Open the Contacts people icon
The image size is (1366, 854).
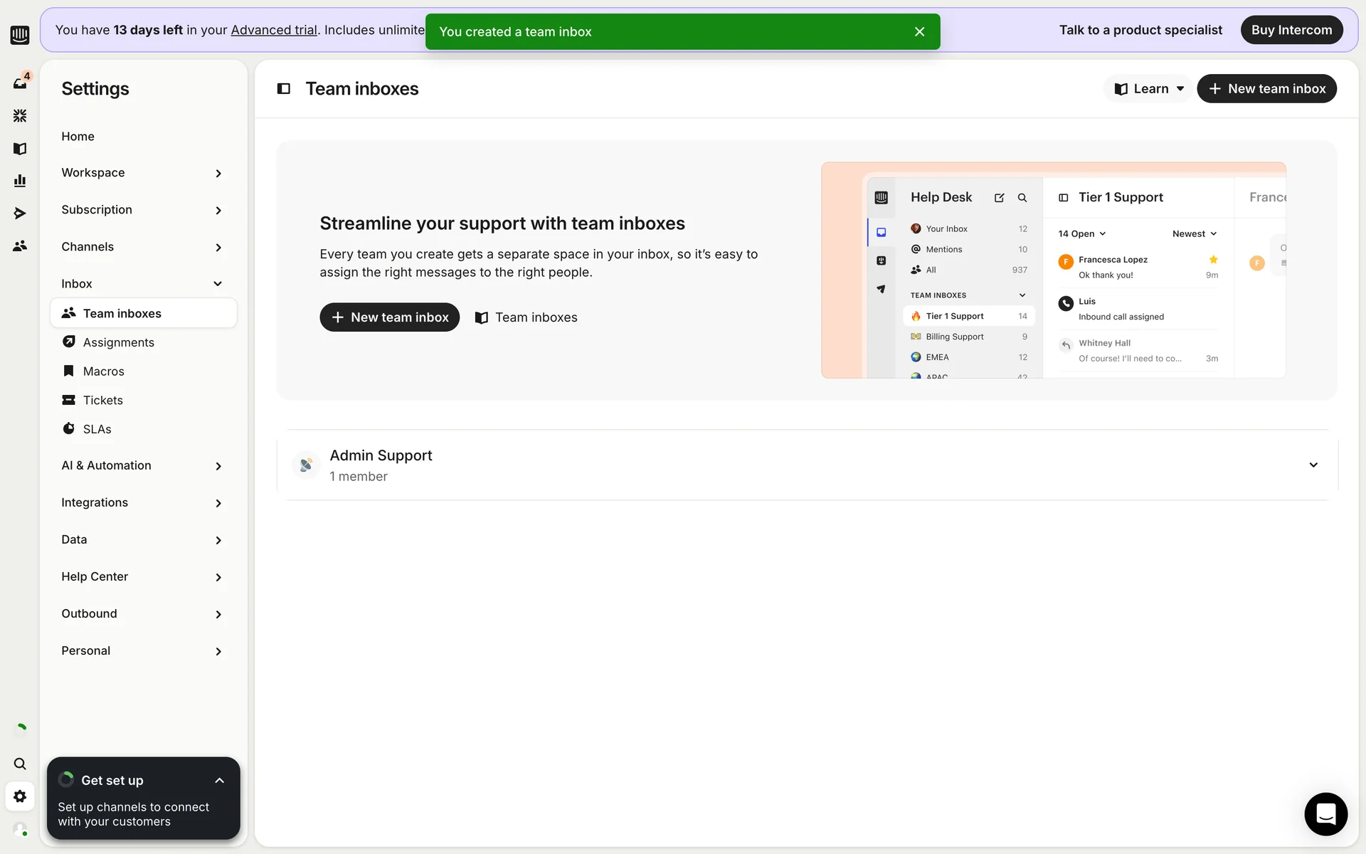pyautogui.click(x=20, y=246)
